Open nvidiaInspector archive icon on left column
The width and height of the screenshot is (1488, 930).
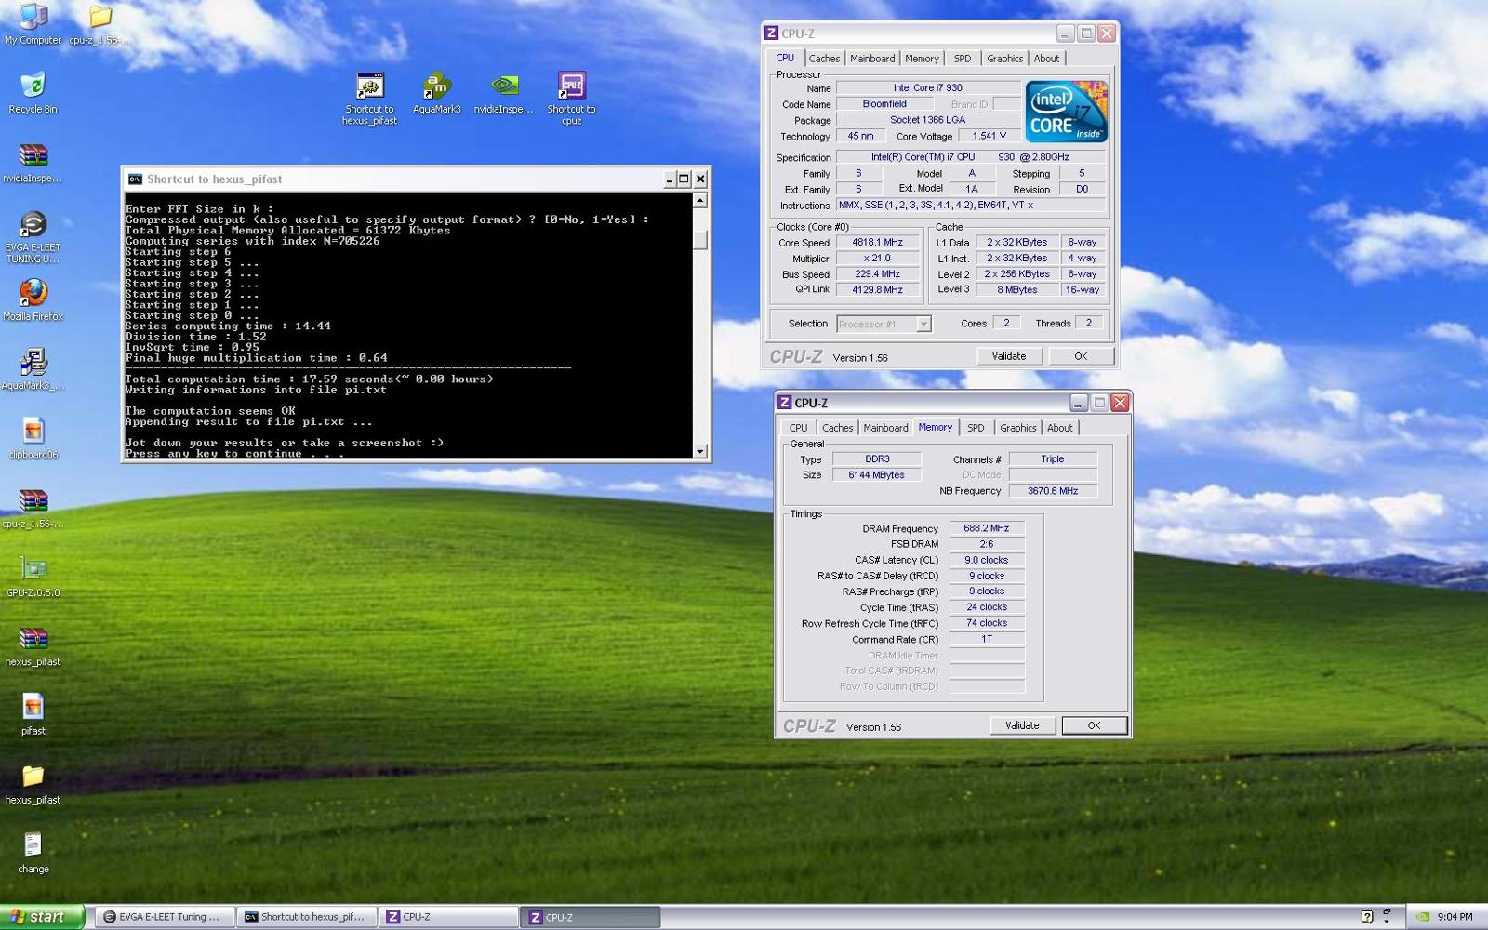[33, 162]
